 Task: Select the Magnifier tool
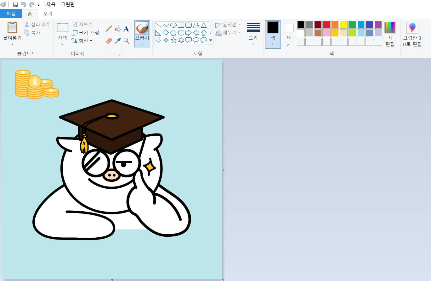tap(126, 41)
